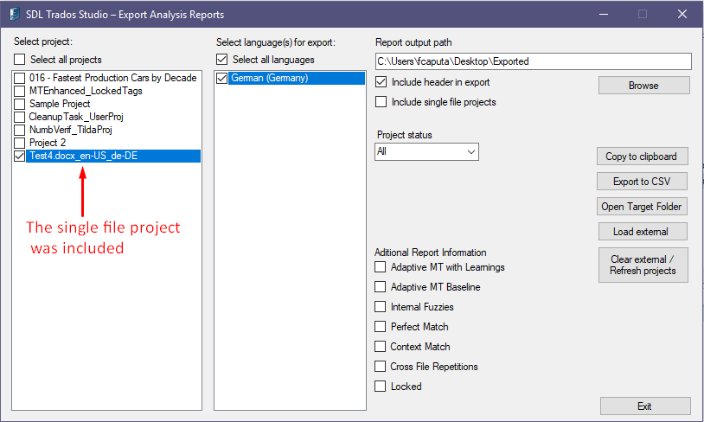Viewport: 704px width, 422px height.
Task: Click the Exit button
Action: point(645,406)
